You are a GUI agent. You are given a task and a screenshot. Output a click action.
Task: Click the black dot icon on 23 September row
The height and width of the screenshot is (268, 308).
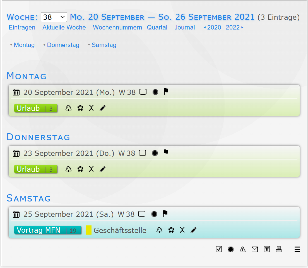155,153
